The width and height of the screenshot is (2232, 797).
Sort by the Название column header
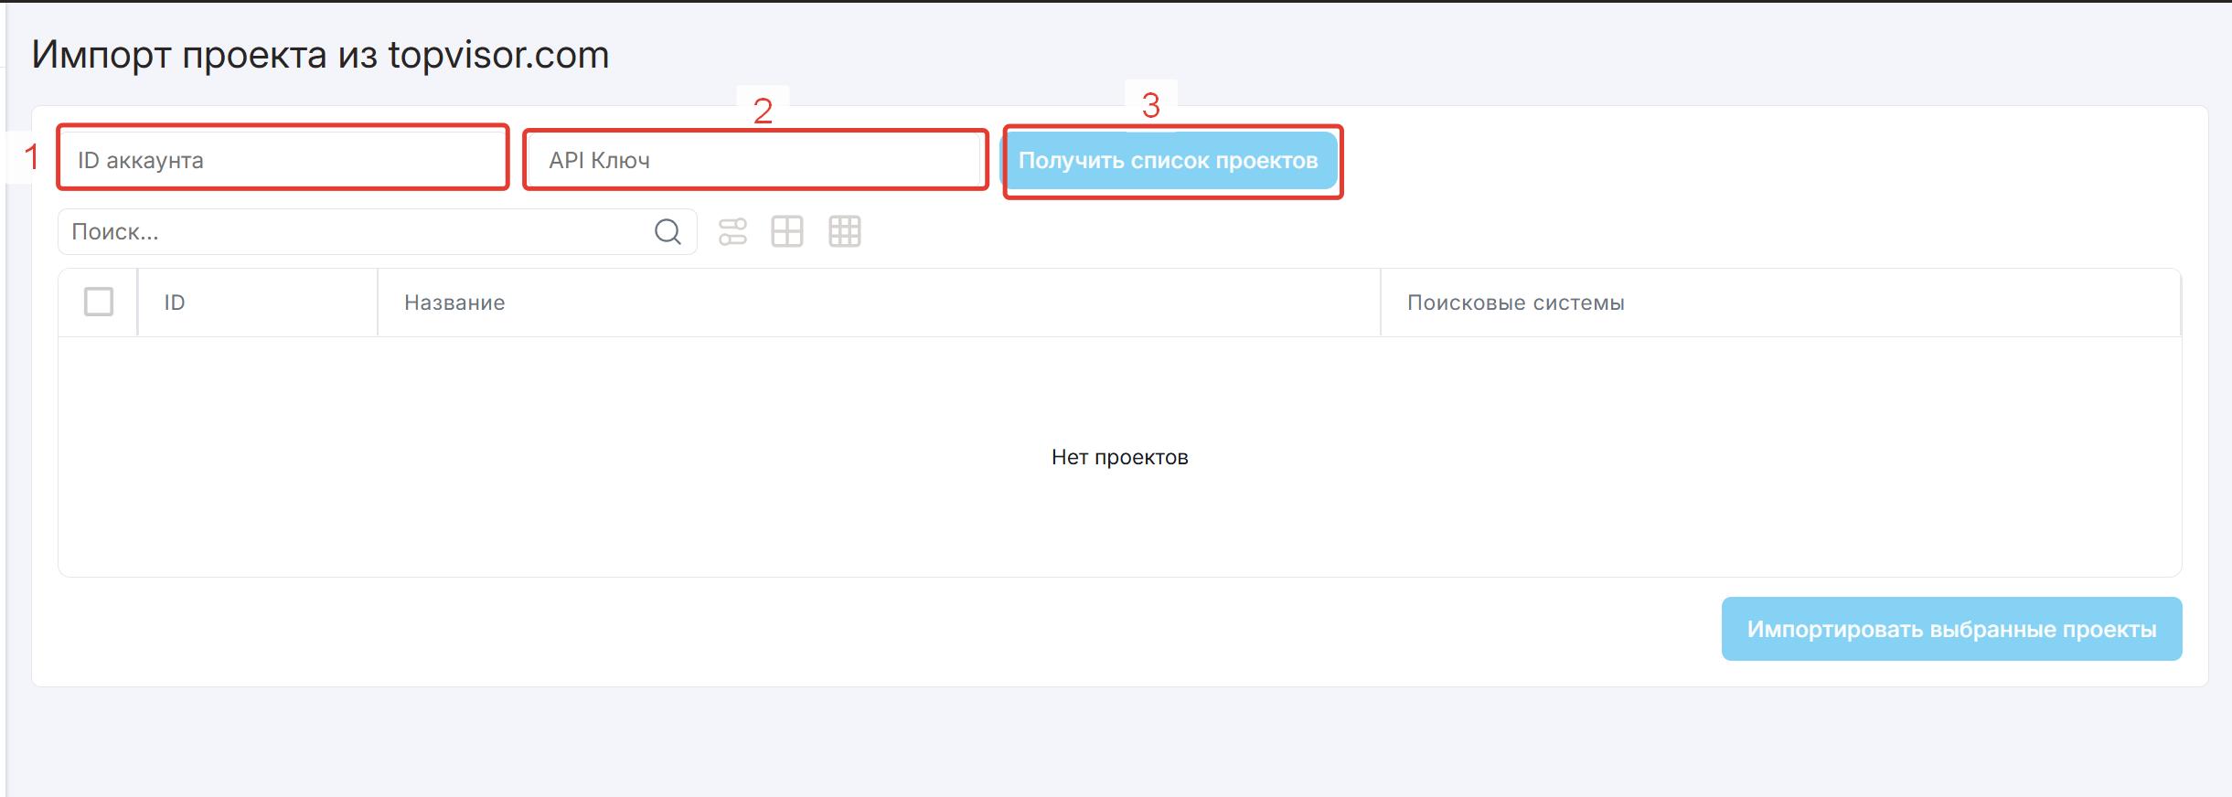click(x=454, y=303)
